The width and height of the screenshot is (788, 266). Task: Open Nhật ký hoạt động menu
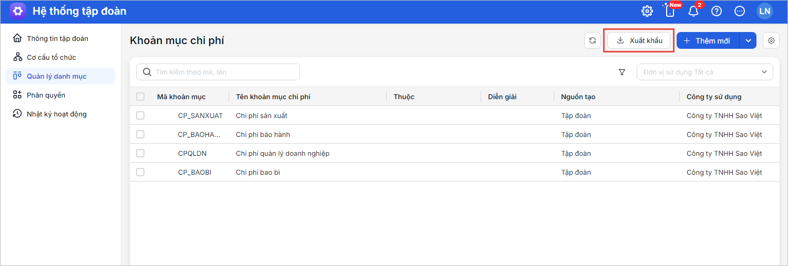[56, 114]
